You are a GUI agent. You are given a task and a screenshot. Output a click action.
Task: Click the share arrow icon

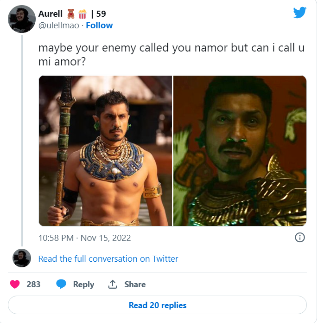tap(112, 284)
